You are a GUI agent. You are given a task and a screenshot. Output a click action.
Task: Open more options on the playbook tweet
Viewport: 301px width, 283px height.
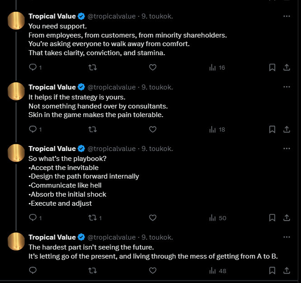pos(287,148)
